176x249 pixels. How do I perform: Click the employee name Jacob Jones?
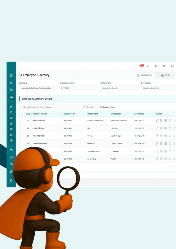38,128
